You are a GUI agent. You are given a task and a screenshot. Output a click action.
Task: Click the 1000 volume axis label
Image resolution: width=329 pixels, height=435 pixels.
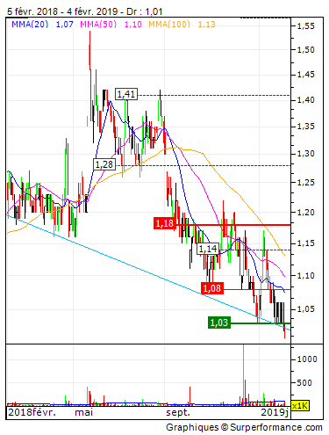click(307, 359)
